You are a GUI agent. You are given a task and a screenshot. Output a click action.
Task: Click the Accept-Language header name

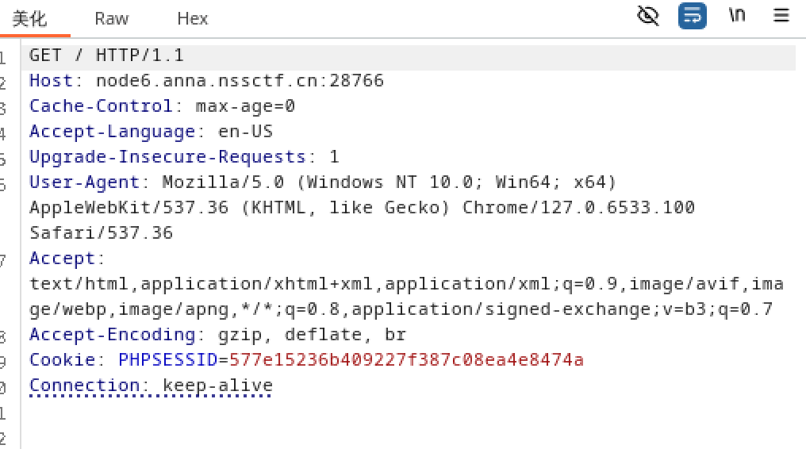coord(112,132)
